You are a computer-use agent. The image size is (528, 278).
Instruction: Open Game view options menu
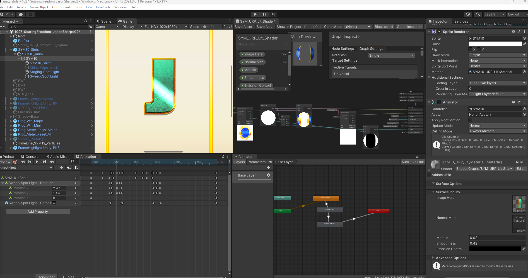(229, 21)
